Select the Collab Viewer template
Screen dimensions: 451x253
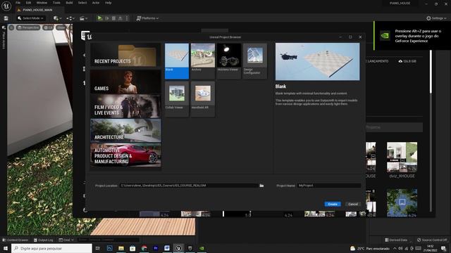tap(177, 99)
